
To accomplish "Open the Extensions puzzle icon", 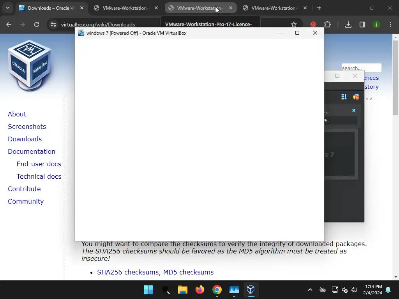I will tap(327, 25).
